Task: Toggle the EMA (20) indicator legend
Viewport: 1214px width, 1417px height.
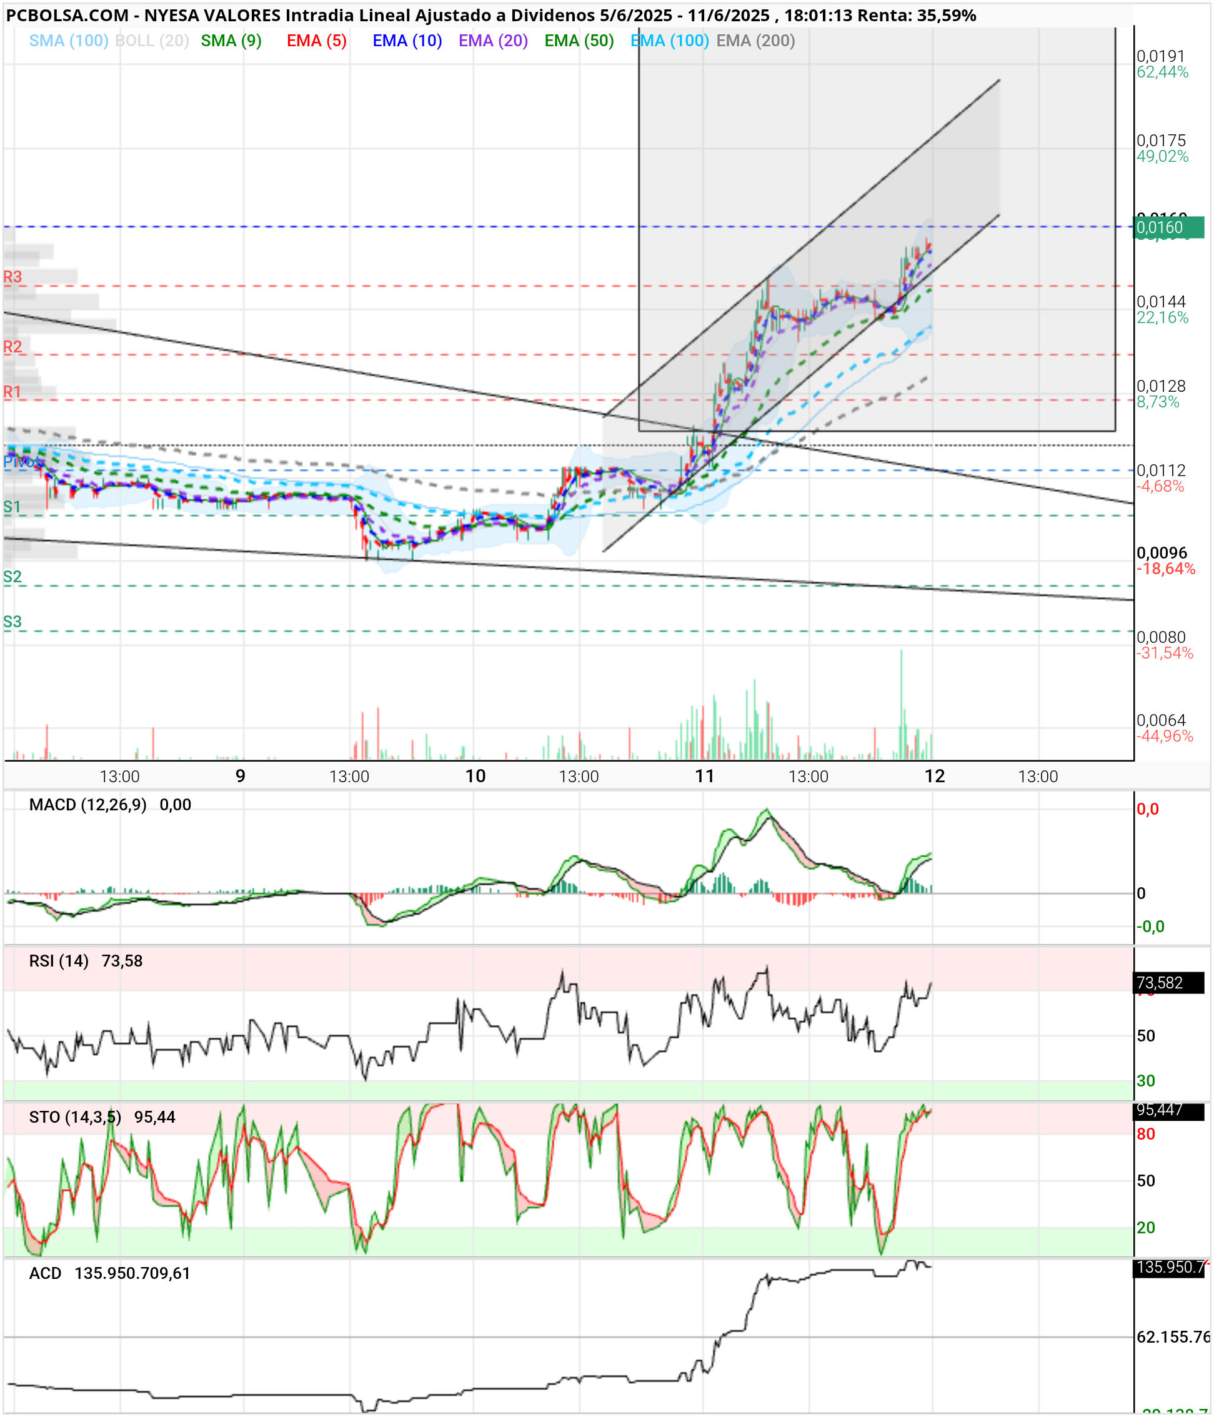Action: [493, 41]
